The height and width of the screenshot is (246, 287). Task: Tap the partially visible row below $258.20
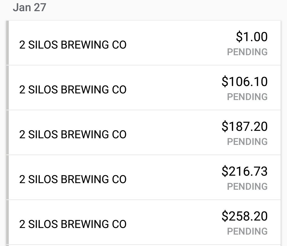pos(143,245)
